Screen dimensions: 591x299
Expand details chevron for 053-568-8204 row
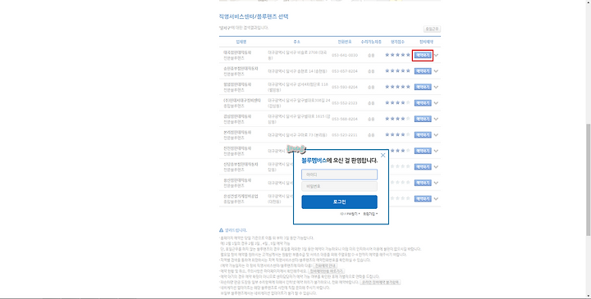(436, 119)
